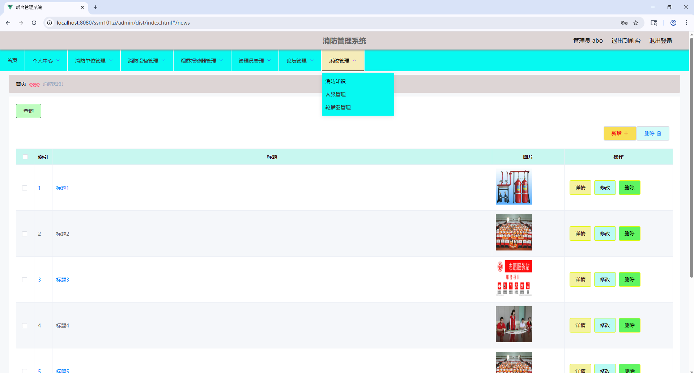
Task: Click the batch 删除 button with trash icon
Action: (x=653, y=133)
